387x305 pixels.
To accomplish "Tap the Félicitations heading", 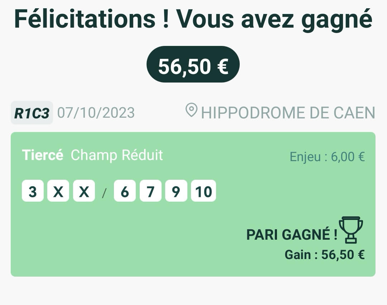I will point(193,19).
